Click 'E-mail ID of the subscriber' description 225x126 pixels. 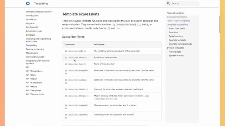[105, 57]
